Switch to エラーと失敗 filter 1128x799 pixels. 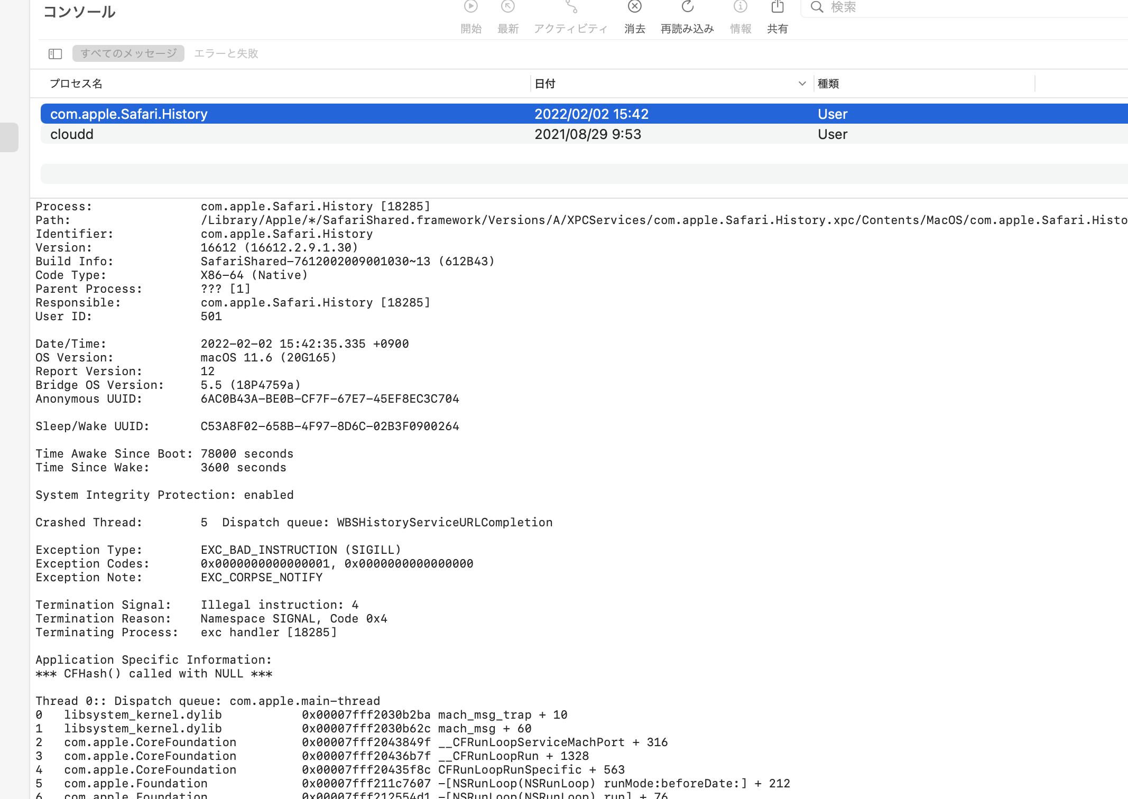[226, 53]
